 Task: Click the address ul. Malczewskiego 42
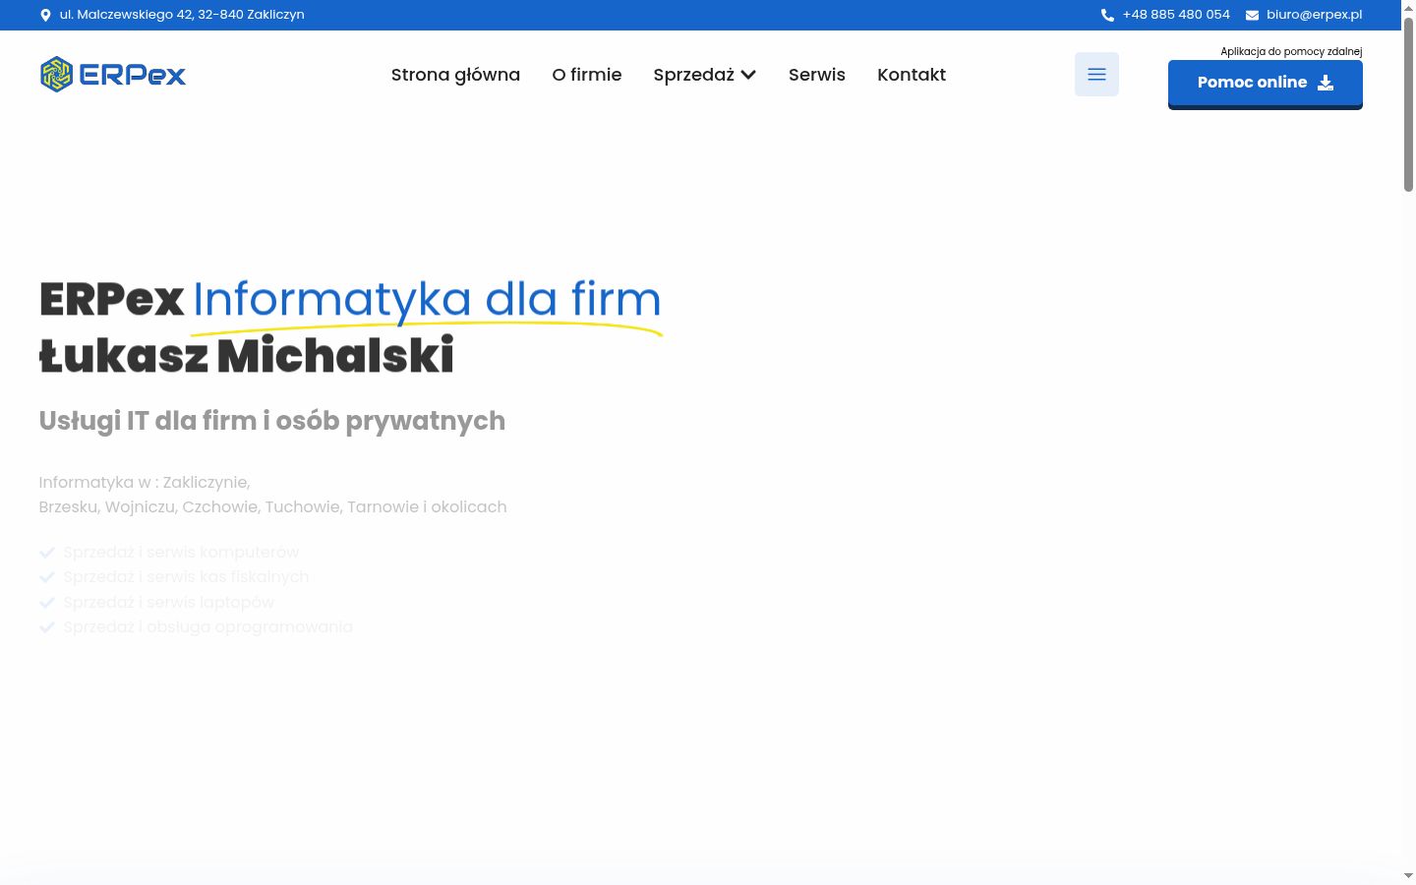click(182, 15)
